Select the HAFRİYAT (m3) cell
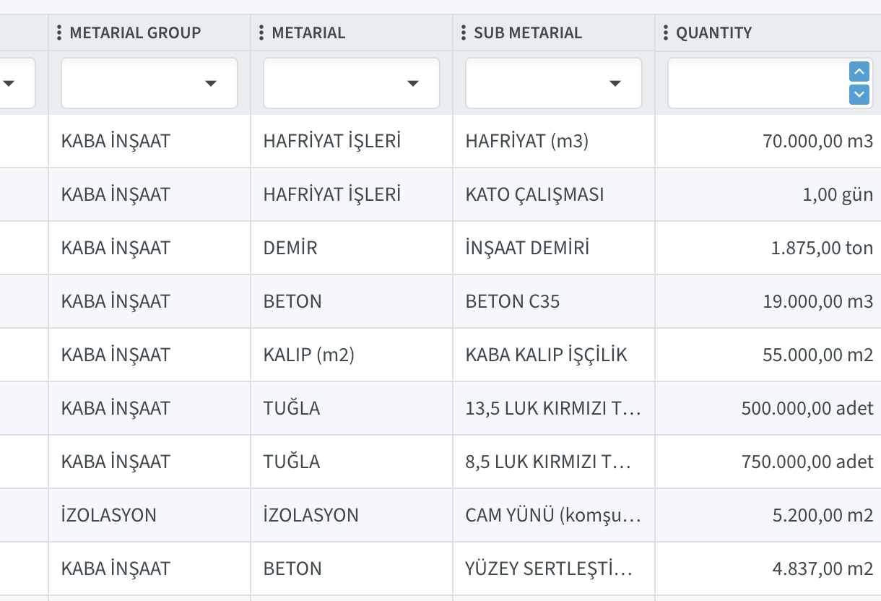The width and height of the screenshot is (881, 601). pyautogui.click(x=554, y=141)
